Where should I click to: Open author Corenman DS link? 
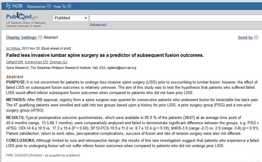point(36,62)
